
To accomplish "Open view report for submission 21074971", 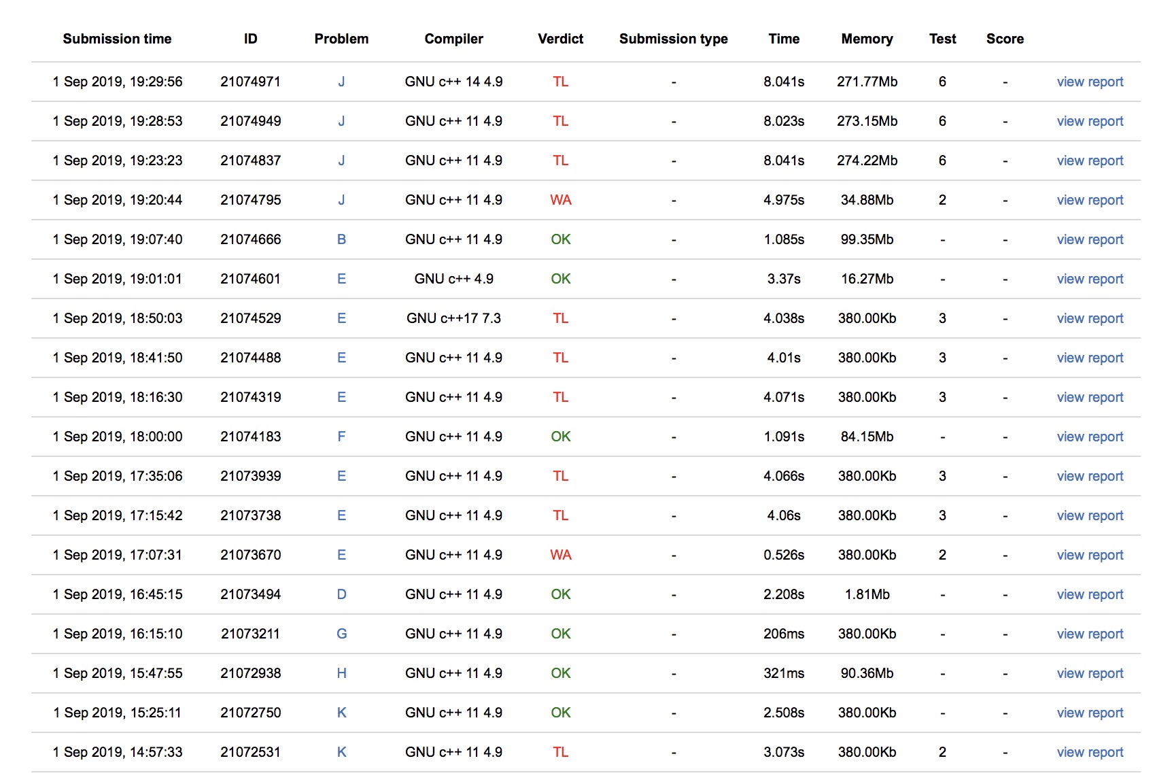I will pyautogui.click(x=1089, y=82).
